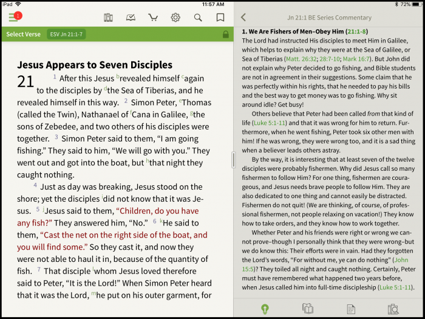Open the Library books icon
Viewport: 425px width, 319px height.
(108, 18)
